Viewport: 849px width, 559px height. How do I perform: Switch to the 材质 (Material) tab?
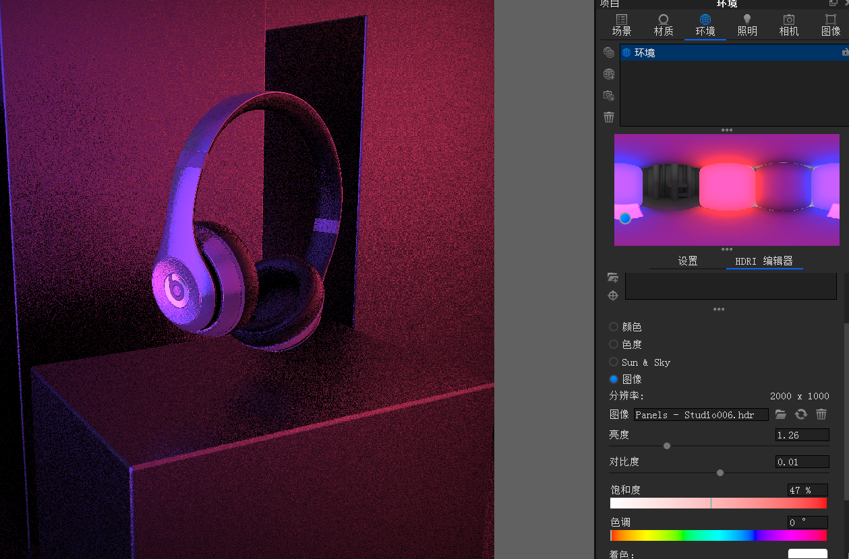pos(664,25)
